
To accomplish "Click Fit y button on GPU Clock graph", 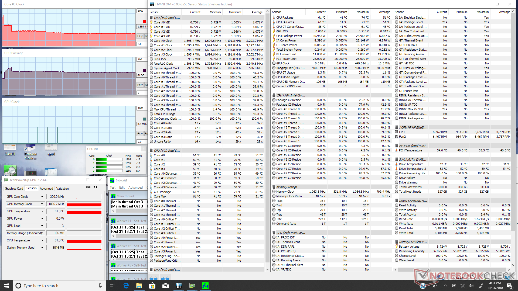I will [140, 134].
